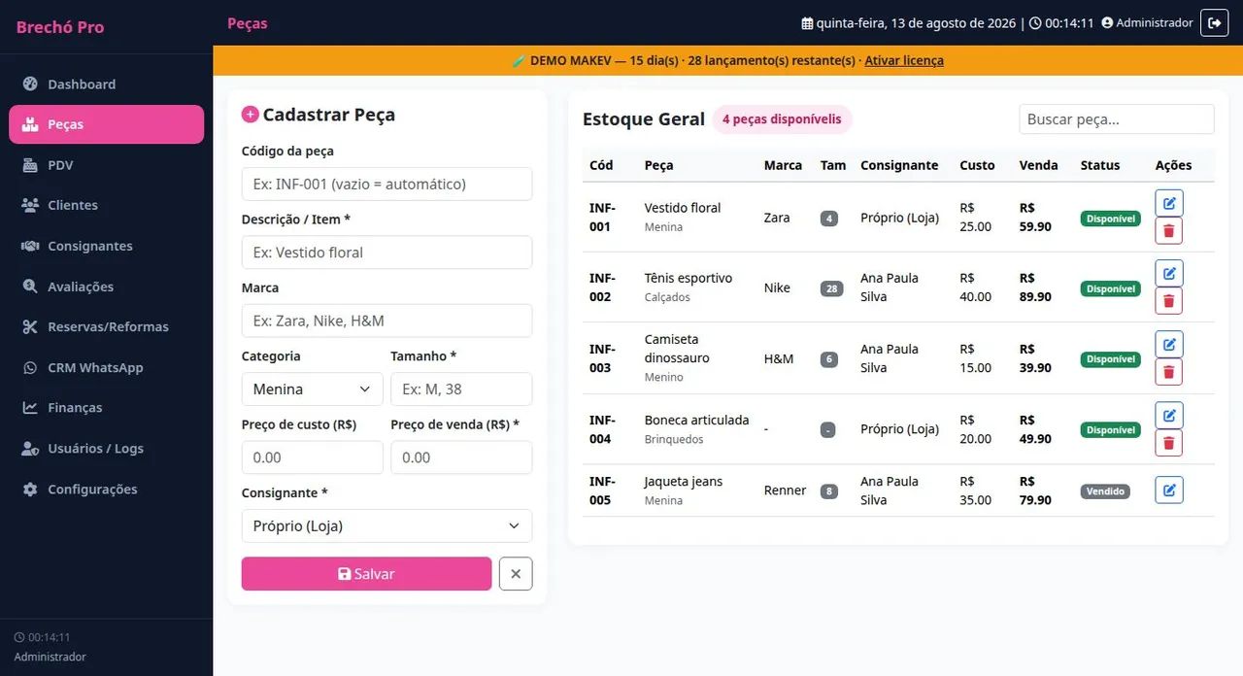
Task: Click the Salvar button
Action: [366, 574]
